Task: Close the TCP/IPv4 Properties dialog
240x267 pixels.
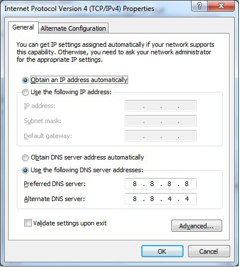Action: [x=221, y=6]
